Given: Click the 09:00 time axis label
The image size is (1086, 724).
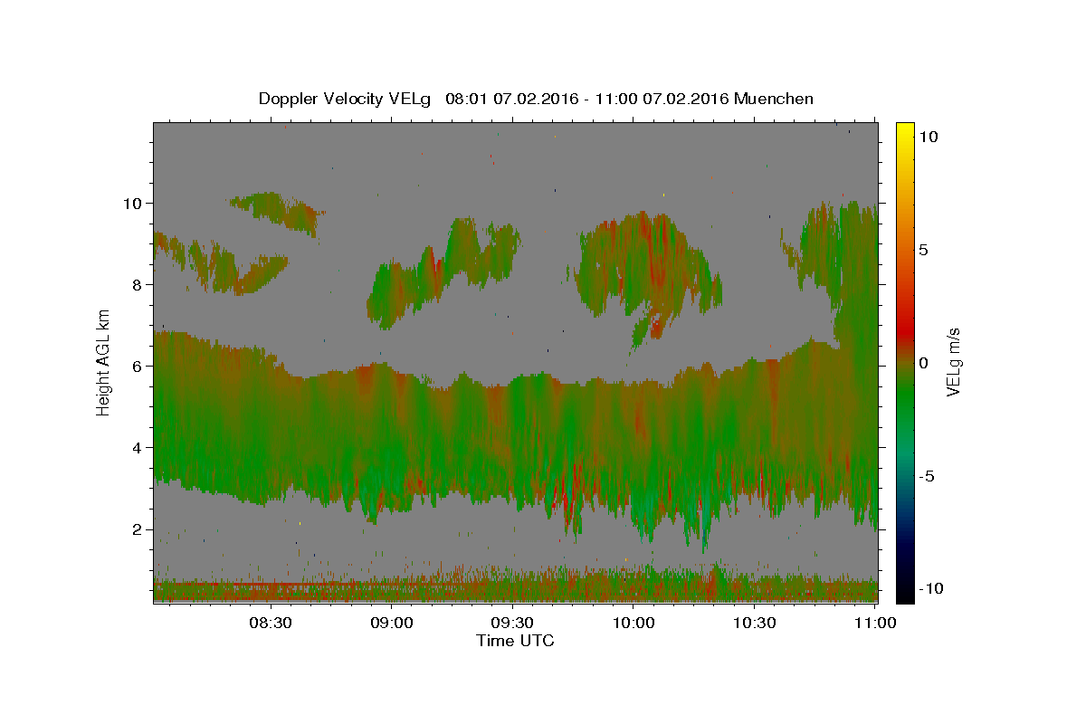Looking at the screenshot, I should coord(391,624).
